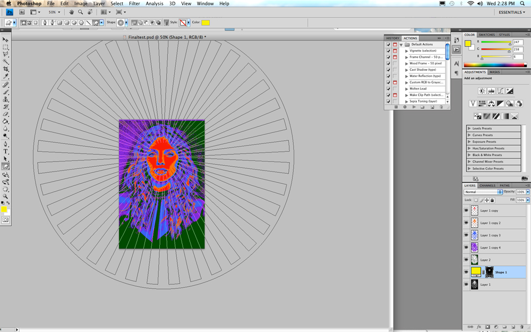This screenshot has width=531, height=332.
Task: Hide the Layer 1 copy 2 layer
Action: 466,223
